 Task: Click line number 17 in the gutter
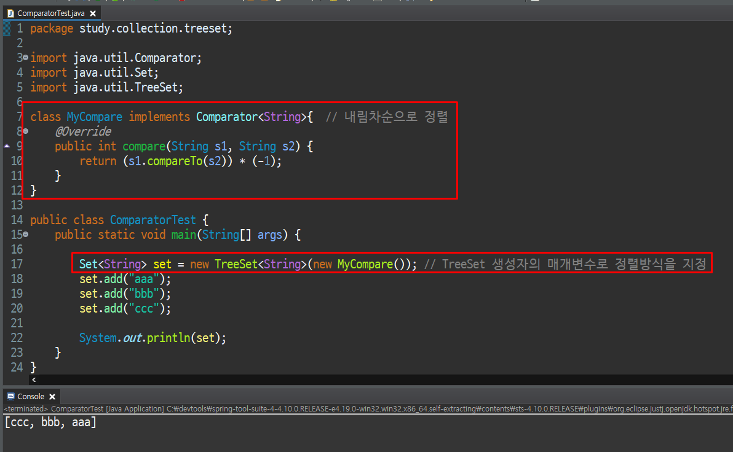tap(17, 264)
